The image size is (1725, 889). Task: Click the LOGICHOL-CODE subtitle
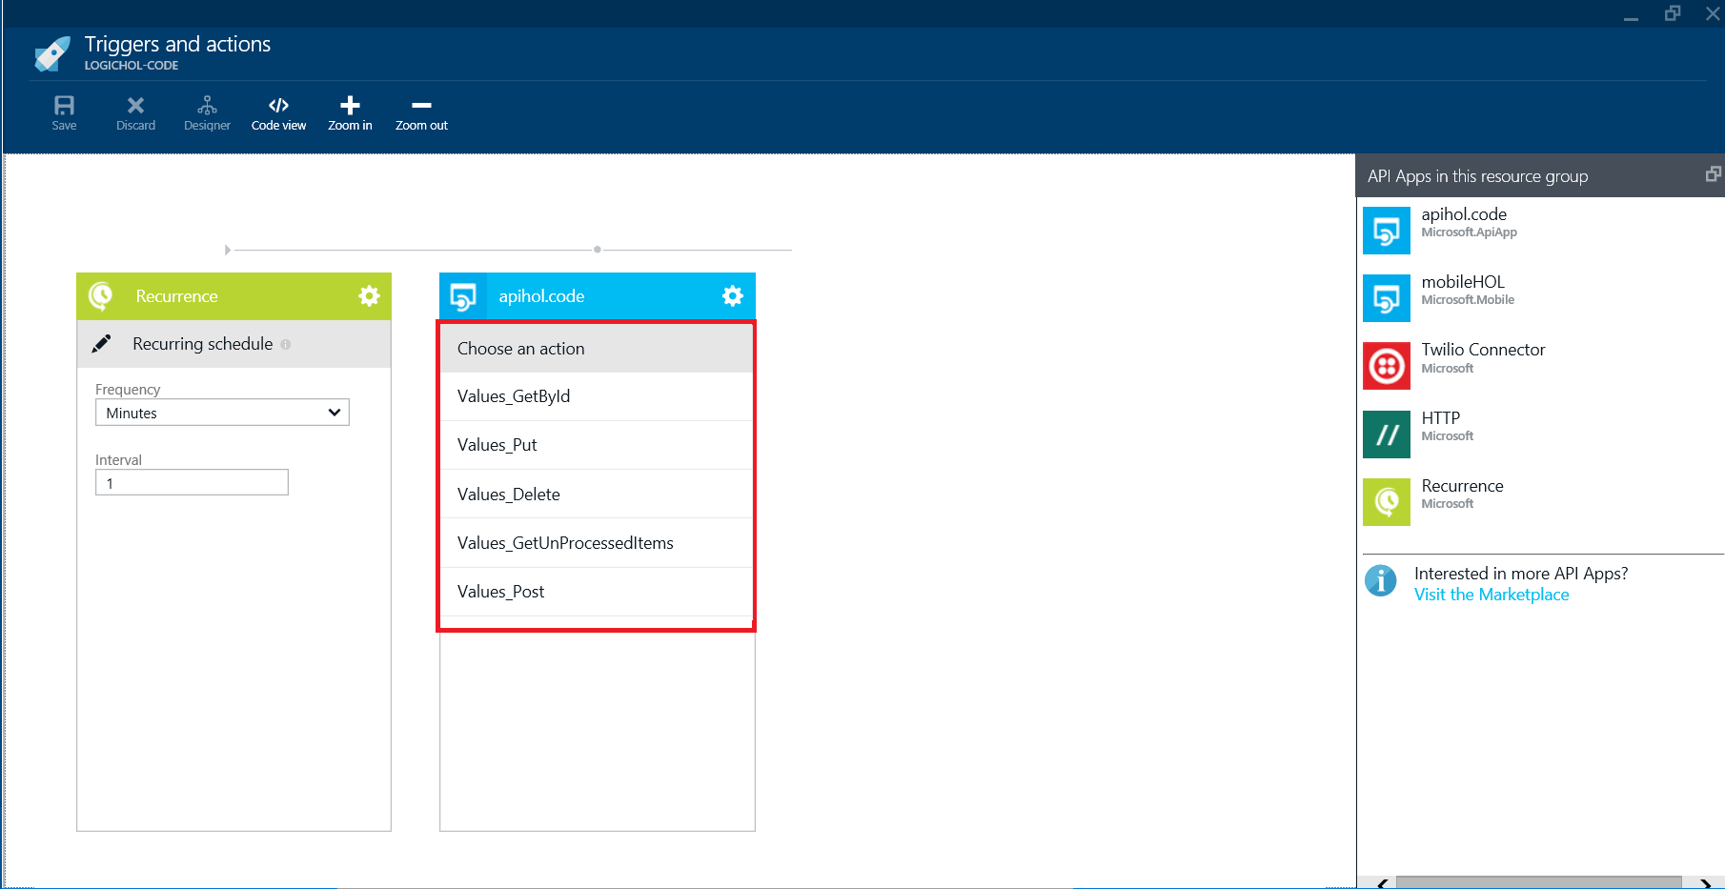tap(132, 66)
